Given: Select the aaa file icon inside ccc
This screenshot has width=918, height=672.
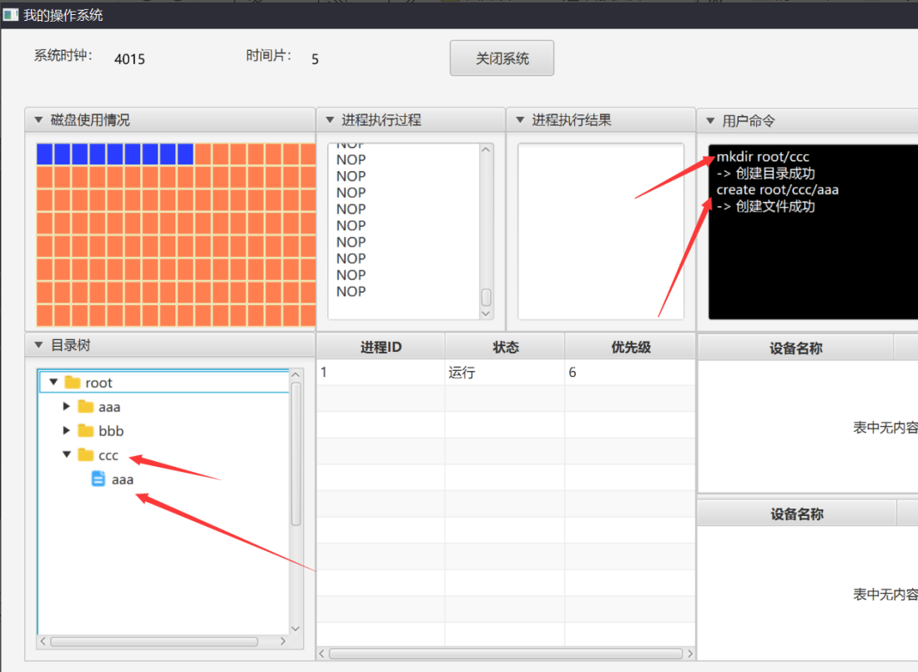Looking at the screenshot, I should click(x=98, y=479).
